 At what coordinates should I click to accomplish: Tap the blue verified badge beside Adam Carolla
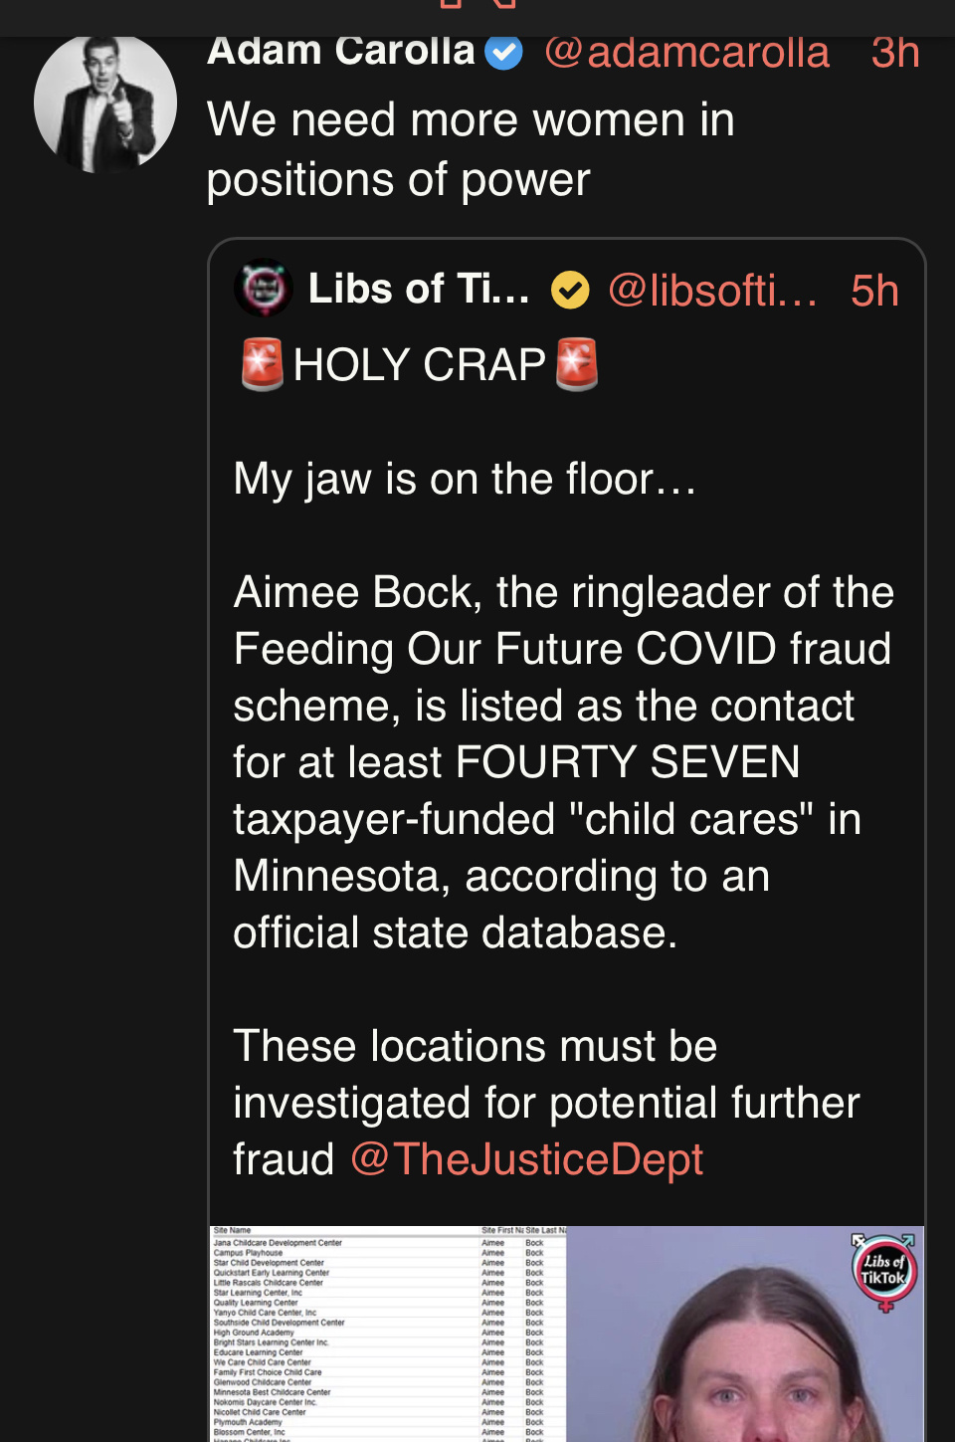tap(503, 52)
